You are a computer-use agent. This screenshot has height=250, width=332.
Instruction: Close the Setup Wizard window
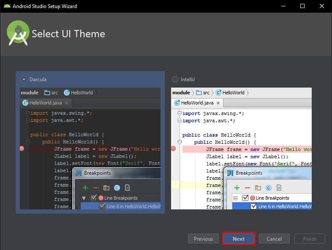coord(321,6)
